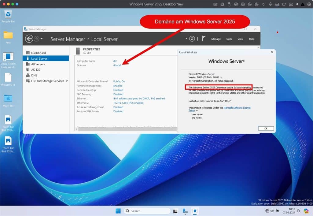The width and height of the screenshot is (313, 216).
Task: Click the volume icon in the system tray
Action: 272,211
